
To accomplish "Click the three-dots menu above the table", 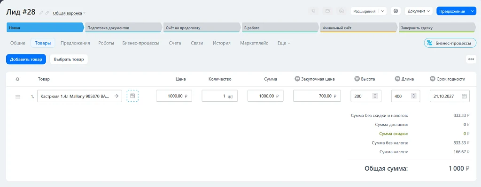I will click(x=471, y=60).
